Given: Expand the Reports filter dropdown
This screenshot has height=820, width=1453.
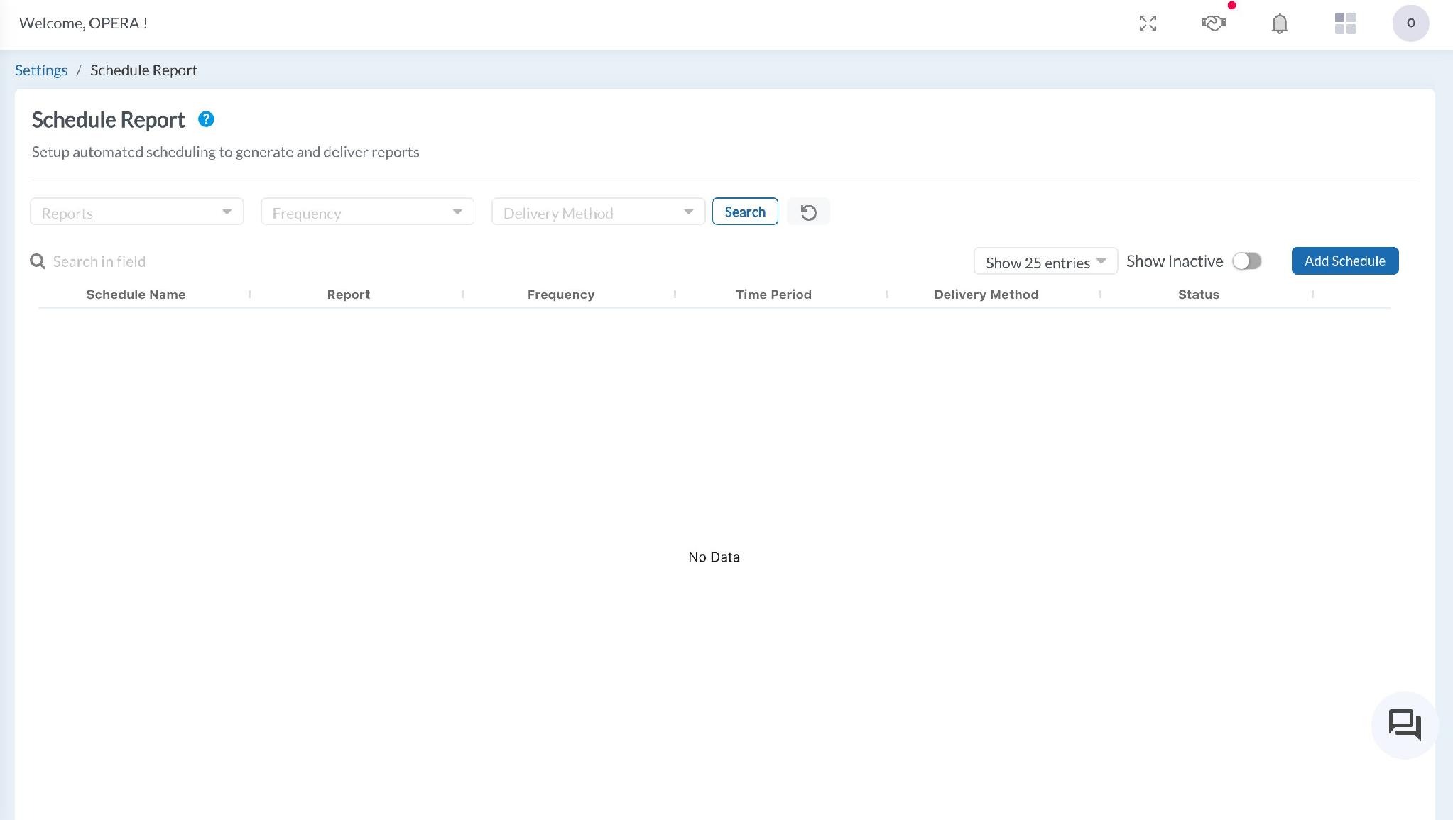Looking at the screenshot, I should click(136, 212).
